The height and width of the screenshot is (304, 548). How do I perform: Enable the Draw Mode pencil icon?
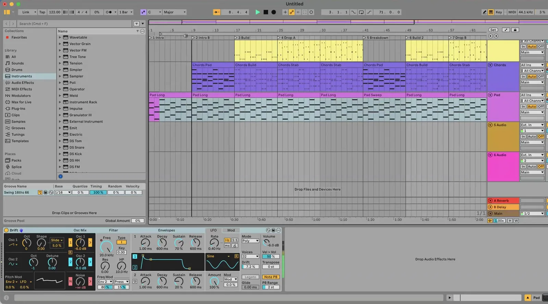click(x=484, y=12)
